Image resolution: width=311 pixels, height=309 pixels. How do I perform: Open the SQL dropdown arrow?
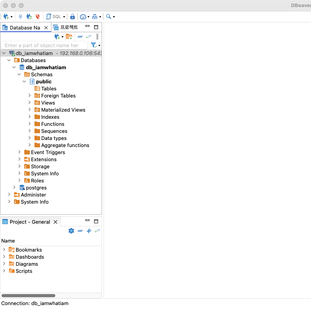64,17
